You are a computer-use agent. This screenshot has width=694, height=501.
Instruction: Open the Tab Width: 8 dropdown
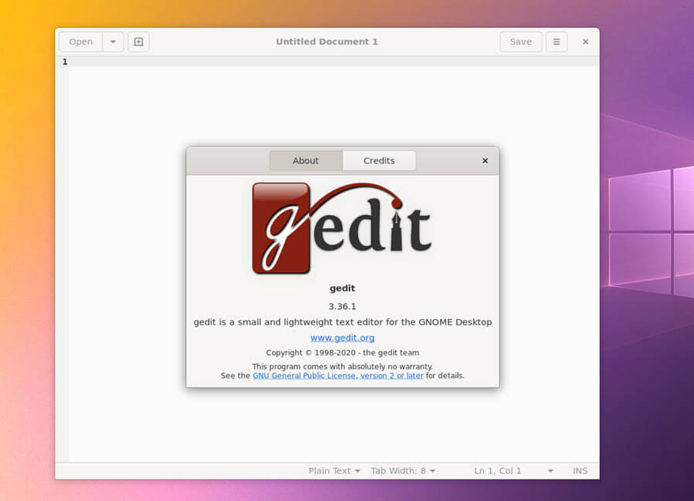403,471
